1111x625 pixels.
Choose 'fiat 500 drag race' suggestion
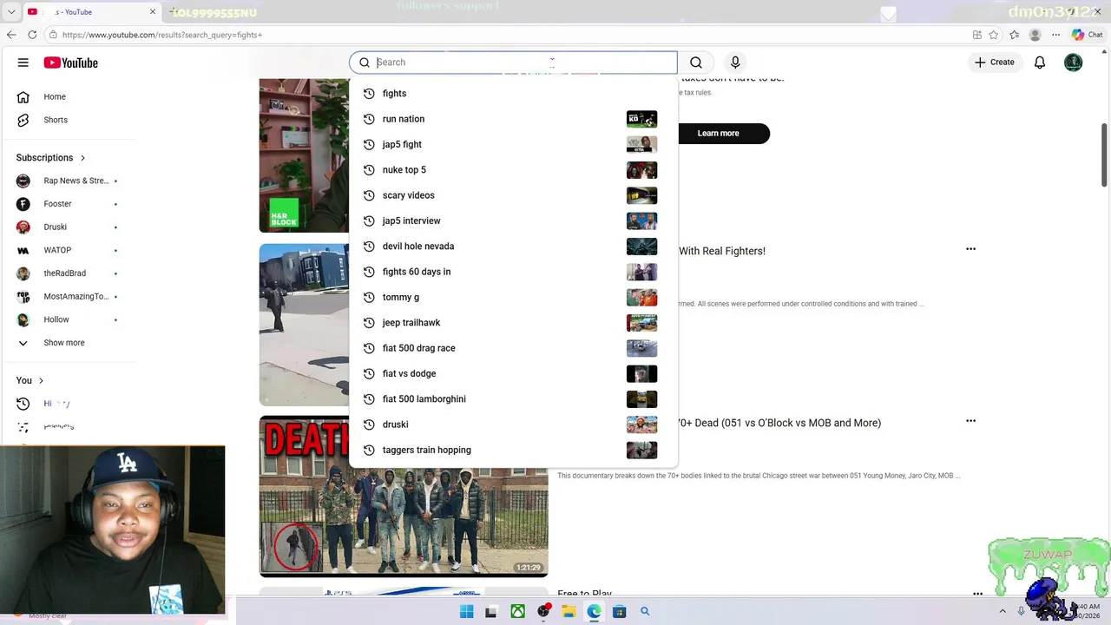[513, 348]
